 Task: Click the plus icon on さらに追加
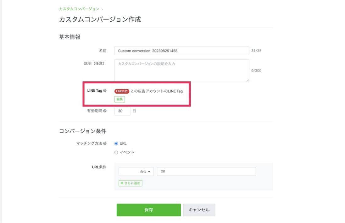pyautogui.click(x=122, y=183)
